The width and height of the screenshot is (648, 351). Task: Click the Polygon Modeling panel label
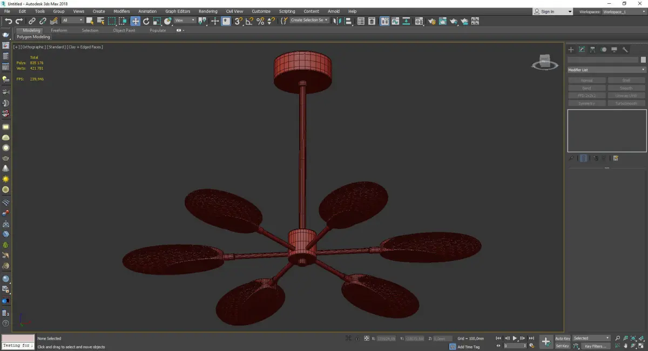click(33, 37)
